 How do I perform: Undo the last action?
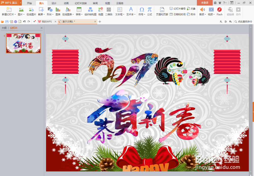[24, 22]
